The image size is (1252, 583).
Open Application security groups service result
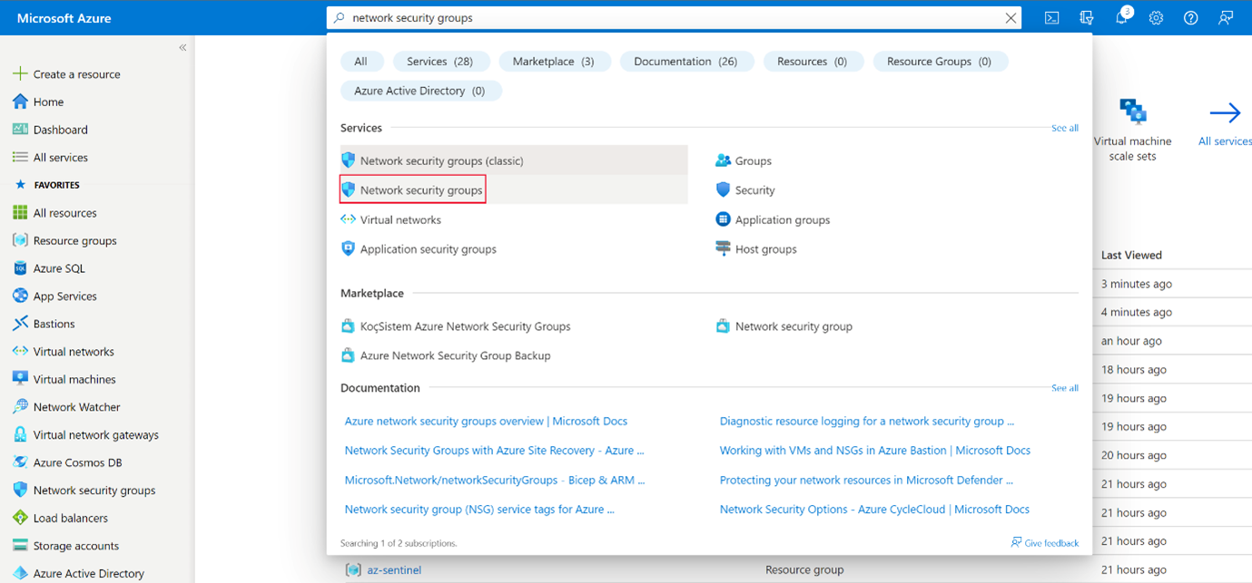(x=419, y=248)
